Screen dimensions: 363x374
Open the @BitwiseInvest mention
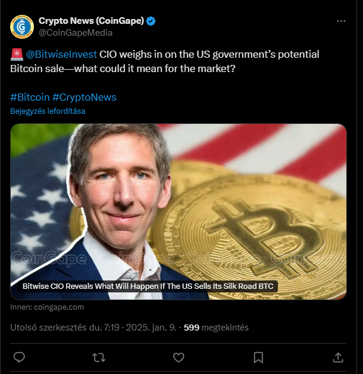[x=61, y=54]
